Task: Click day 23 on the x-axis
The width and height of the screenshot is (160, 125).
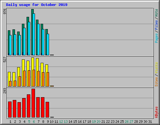Action: [x=112, y=122]
